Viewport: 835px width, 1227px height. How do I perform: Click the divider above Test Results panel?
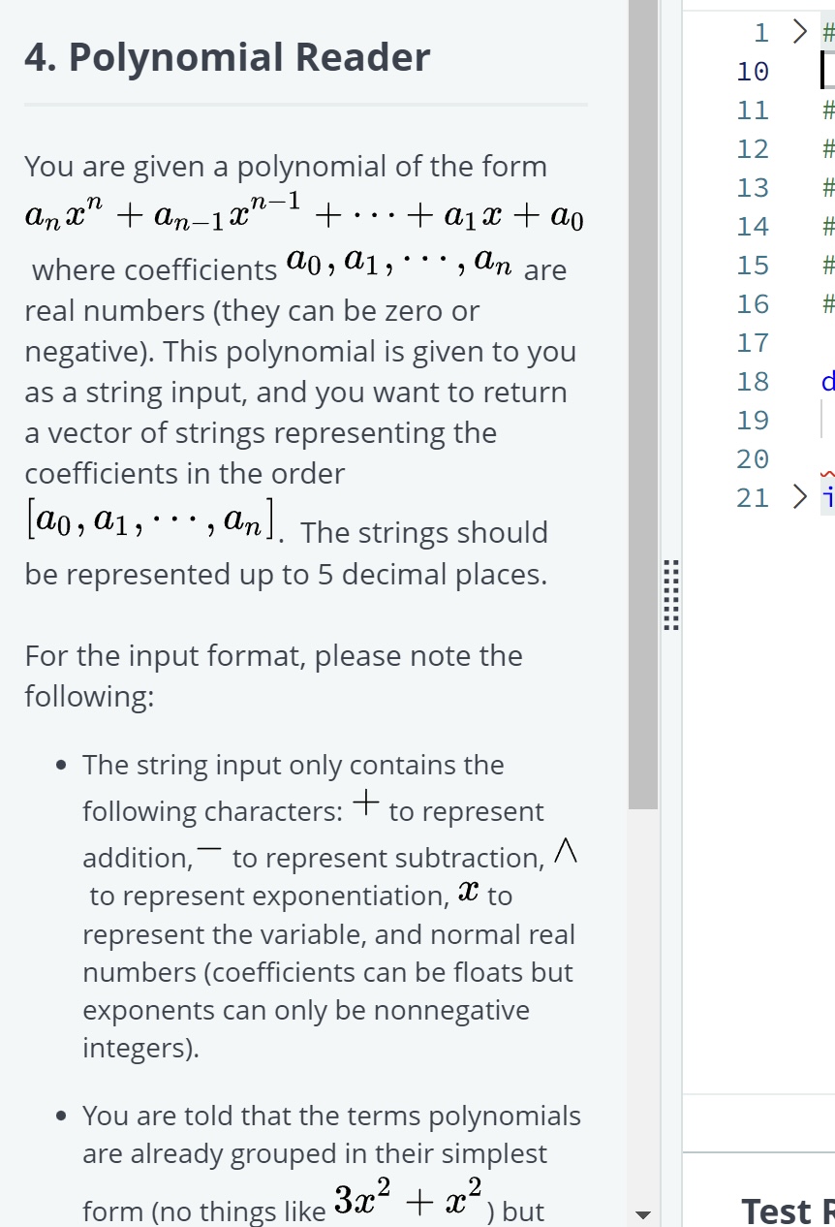(x=759, y=1152)
